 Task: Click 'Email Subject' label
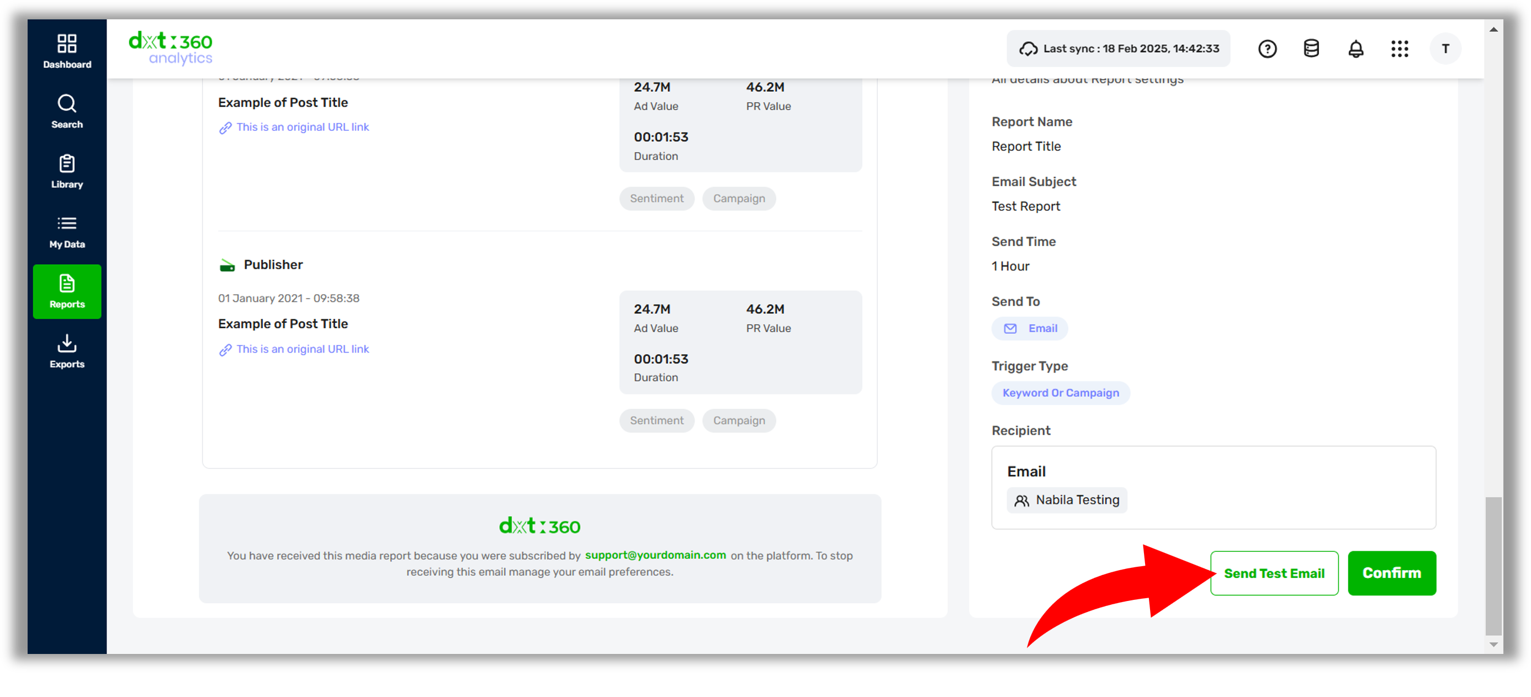1034,182
